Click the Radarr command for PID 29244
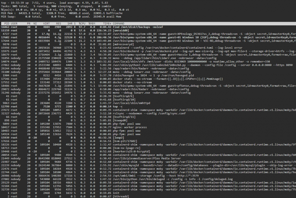The height and width of the screenshot is (198, 296). tap(151, 69)
